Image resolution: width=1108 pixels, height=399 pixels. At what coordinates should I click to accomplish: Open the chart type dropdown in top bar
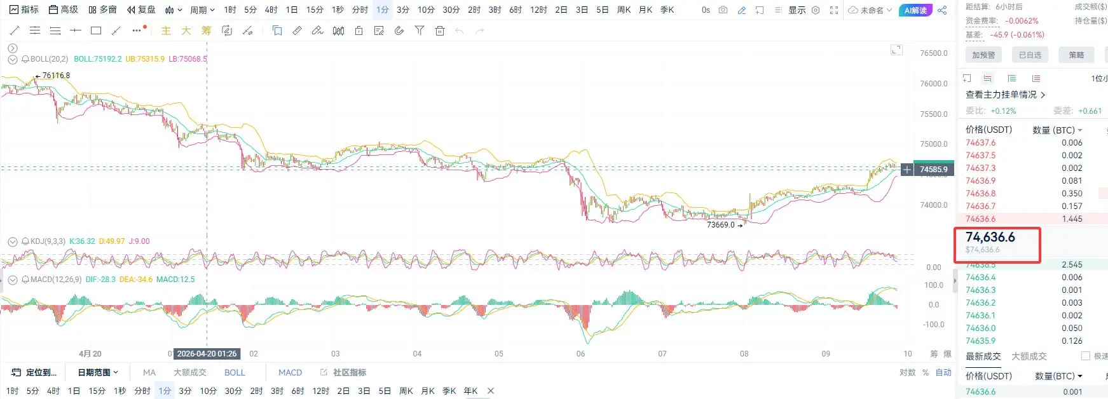pos(174,10)
